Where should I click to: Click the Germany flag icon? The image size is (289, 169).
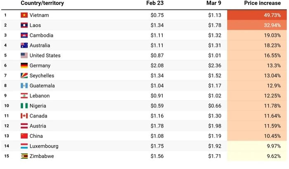[24, 66]
